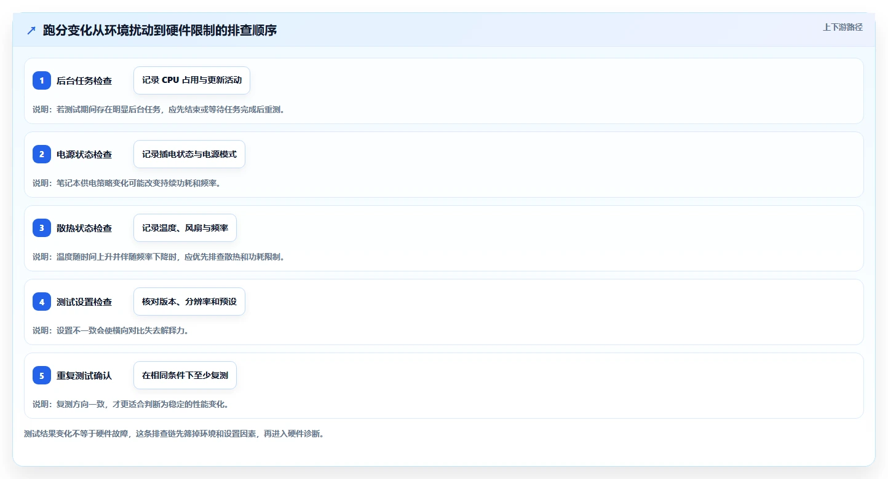888x479 pixels.
Task: Click the 重复测试确认 step title
Action: (84, 375)
